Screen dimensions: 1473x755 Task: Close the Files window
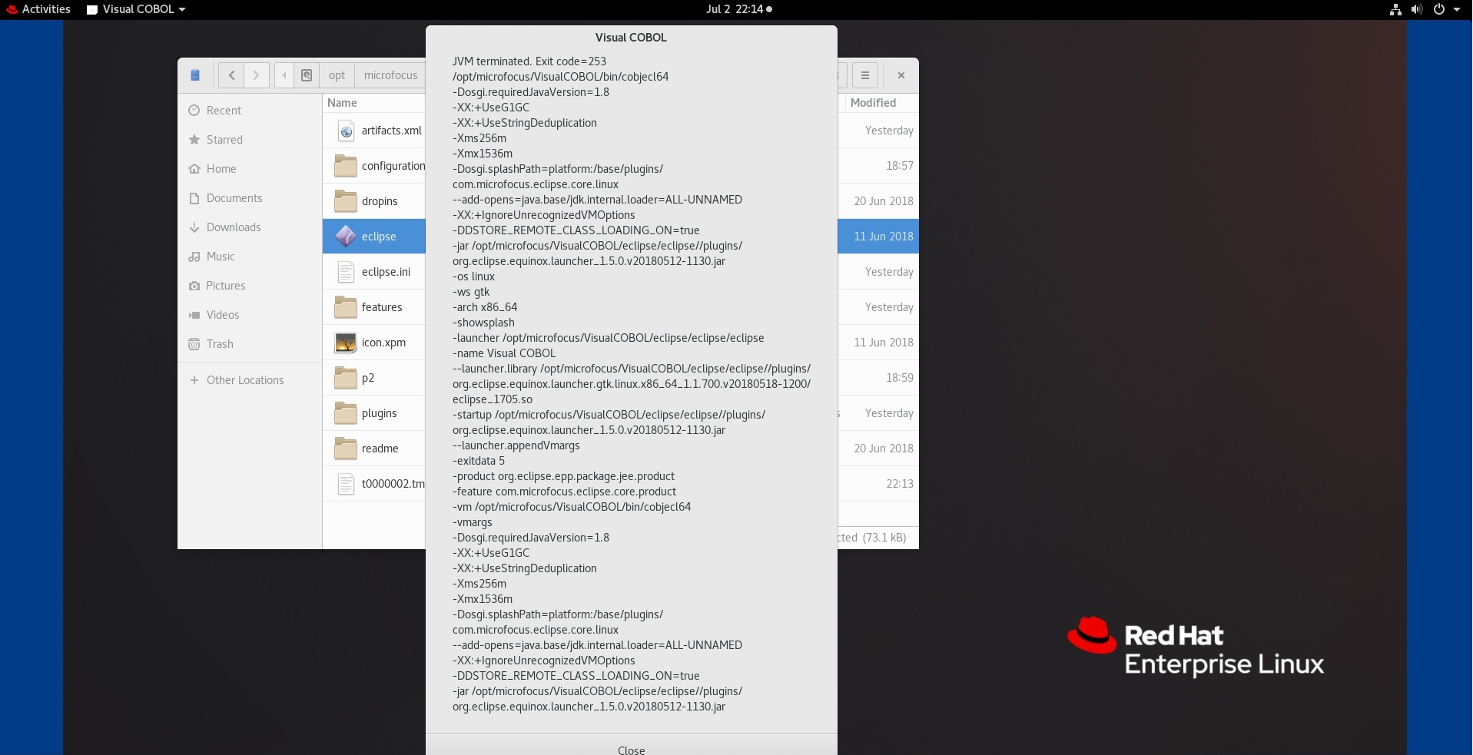(901, 75)
